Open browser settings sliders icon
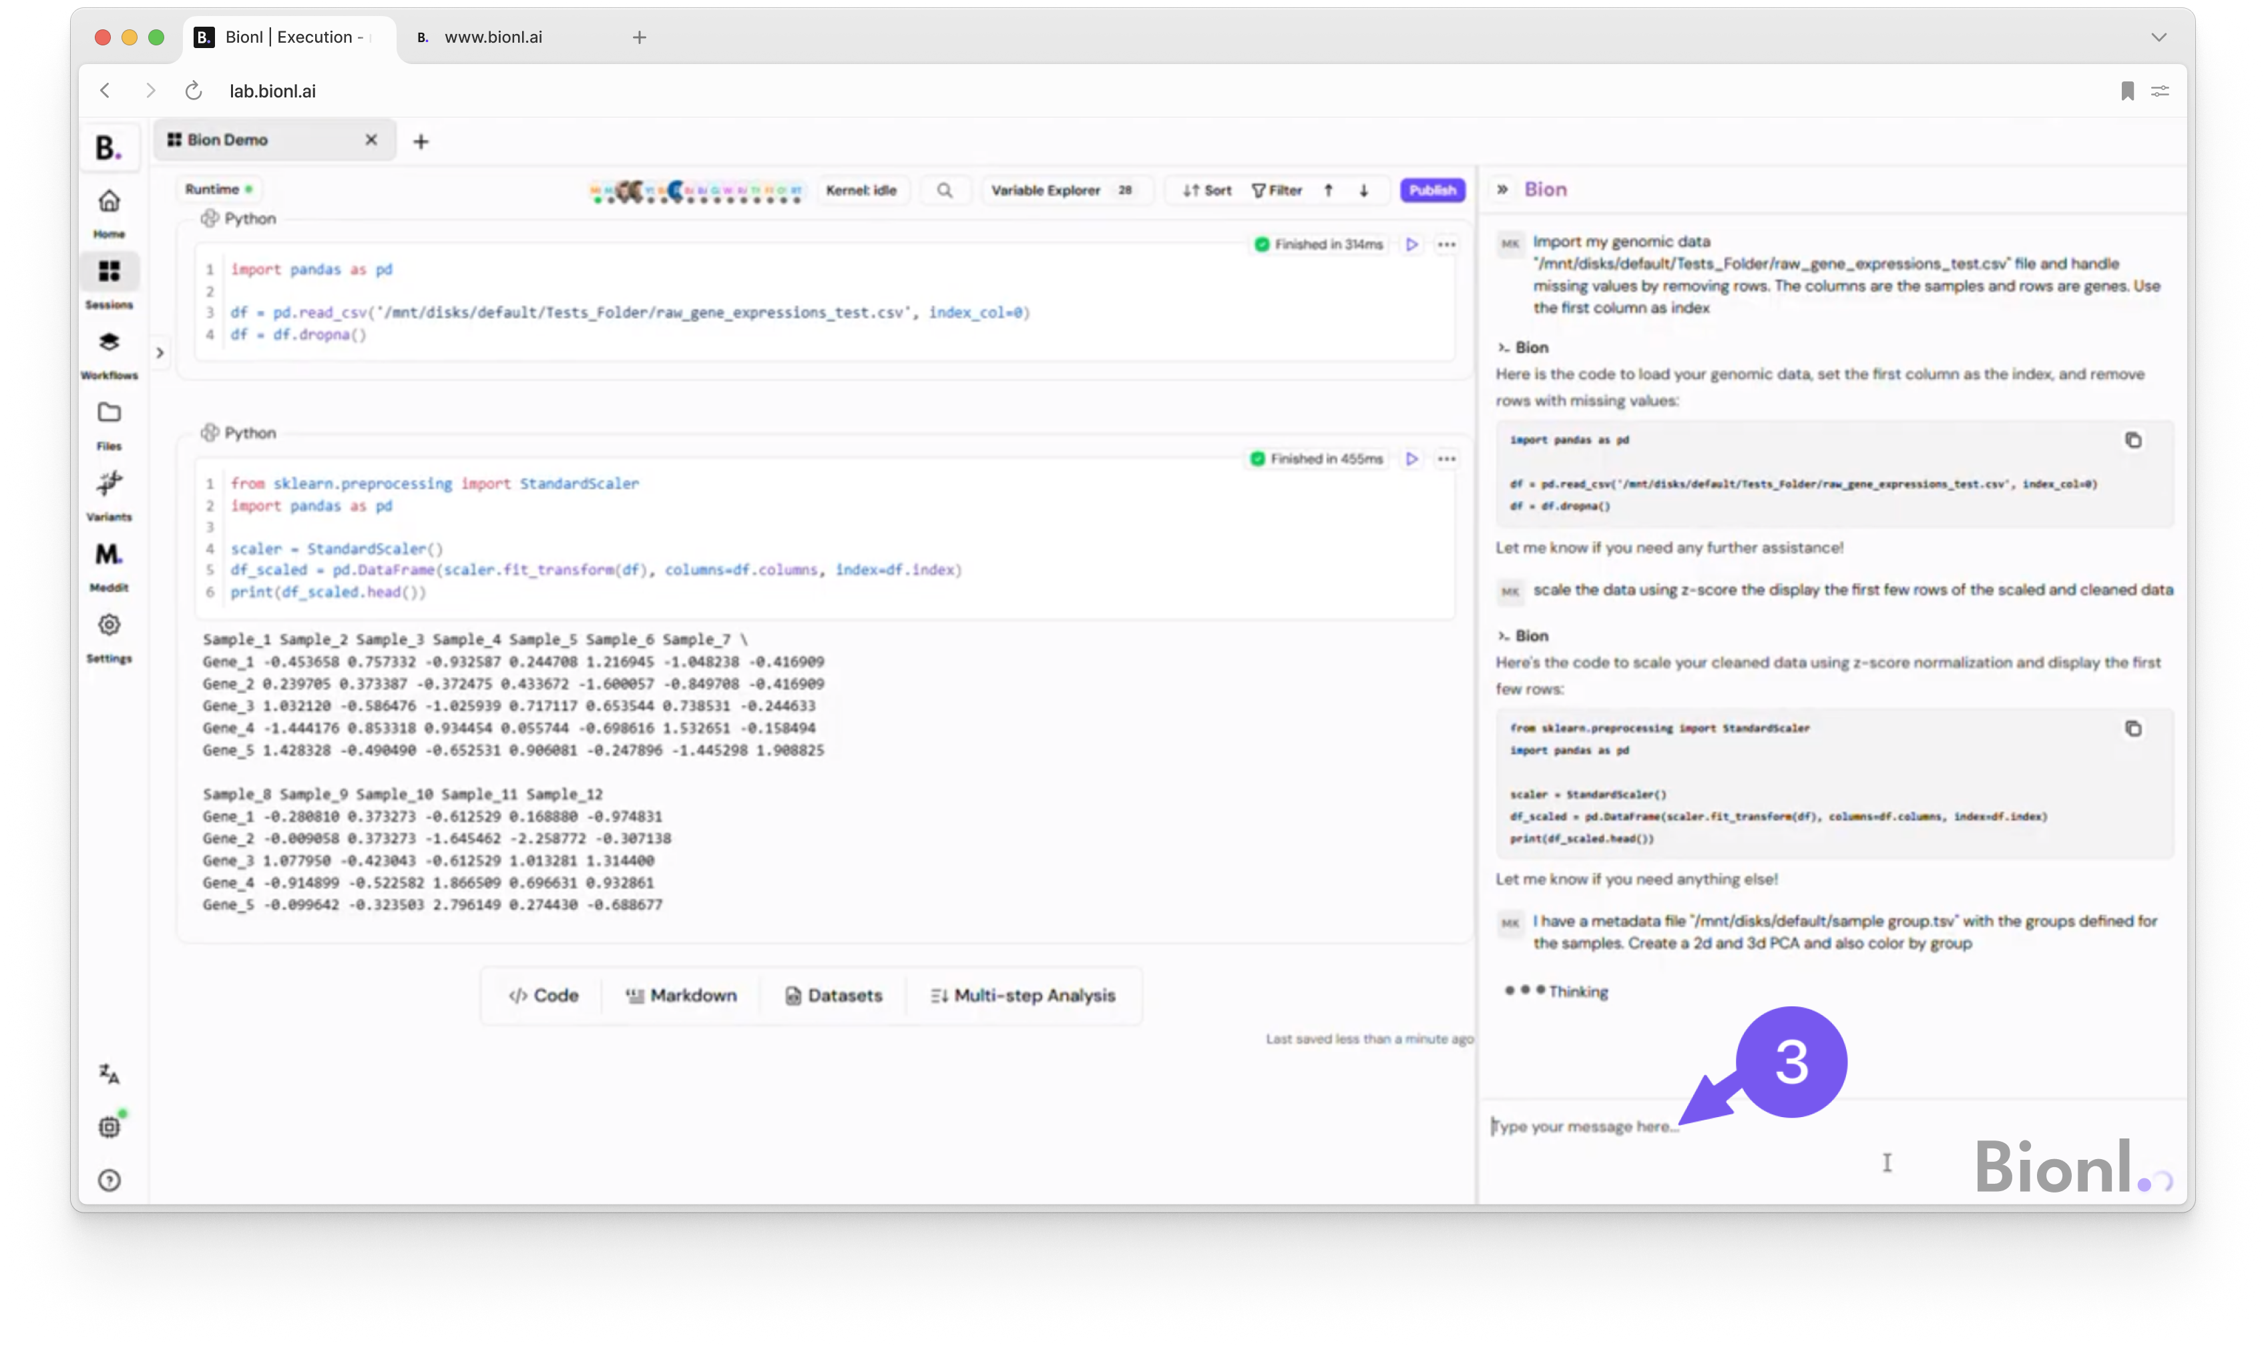The height and width of the screenshot is (1346, 2266). [x=2160, y=91]
